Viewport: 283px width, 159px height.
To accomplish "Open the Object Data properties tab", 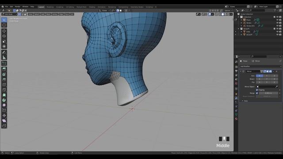I will pyautogui.click(x=236, y=114).
